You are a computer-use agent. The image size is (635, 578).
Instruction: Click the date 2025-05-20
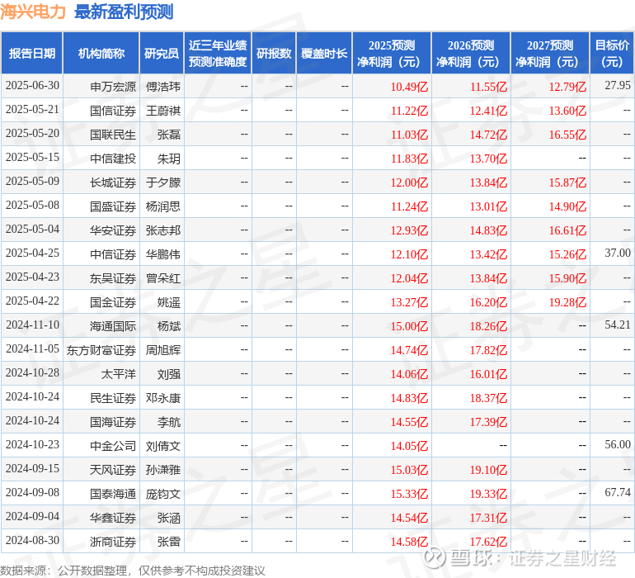point(32,134)
